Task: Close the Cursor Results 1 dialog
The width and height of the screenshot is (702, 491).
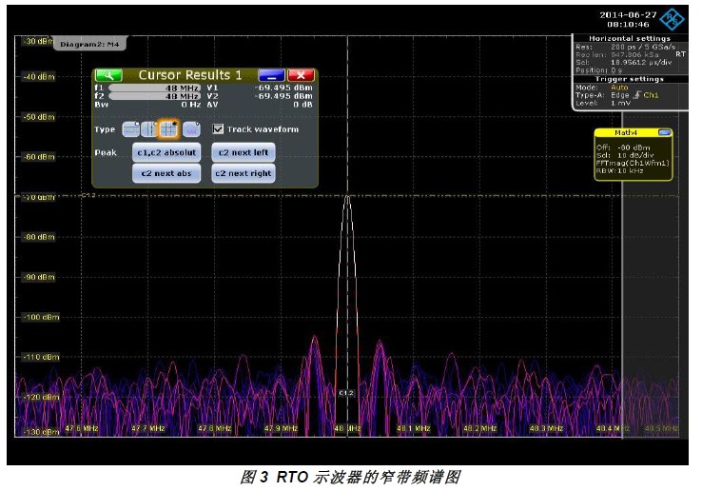Action: (301, 75)
